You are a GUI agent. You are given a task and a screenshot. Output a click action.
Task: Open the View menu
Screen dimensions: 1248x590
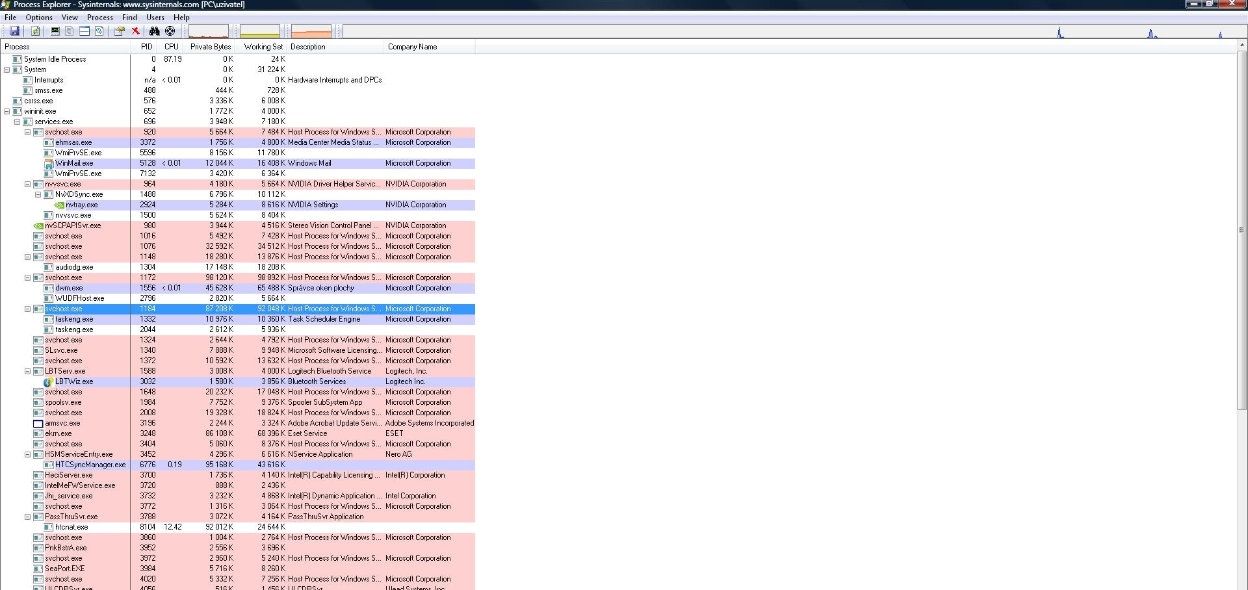click(70, 18)
